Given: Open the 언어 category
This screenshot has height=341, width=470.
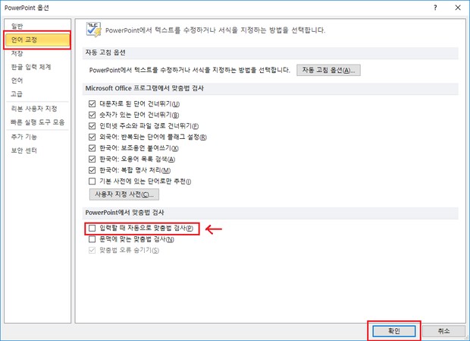Looking at the screenshot, I should click(x=17, y=81).
